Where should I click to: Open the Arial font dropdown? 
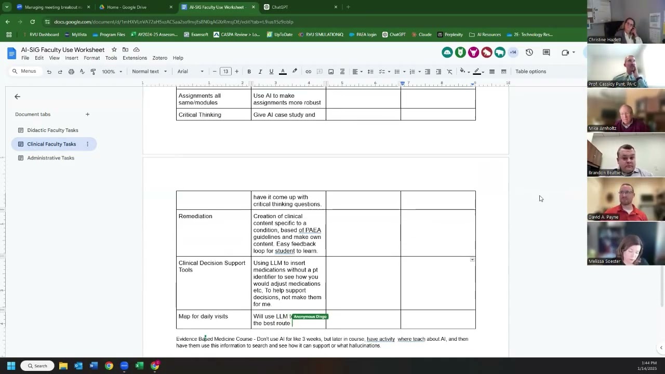(191, 72)
